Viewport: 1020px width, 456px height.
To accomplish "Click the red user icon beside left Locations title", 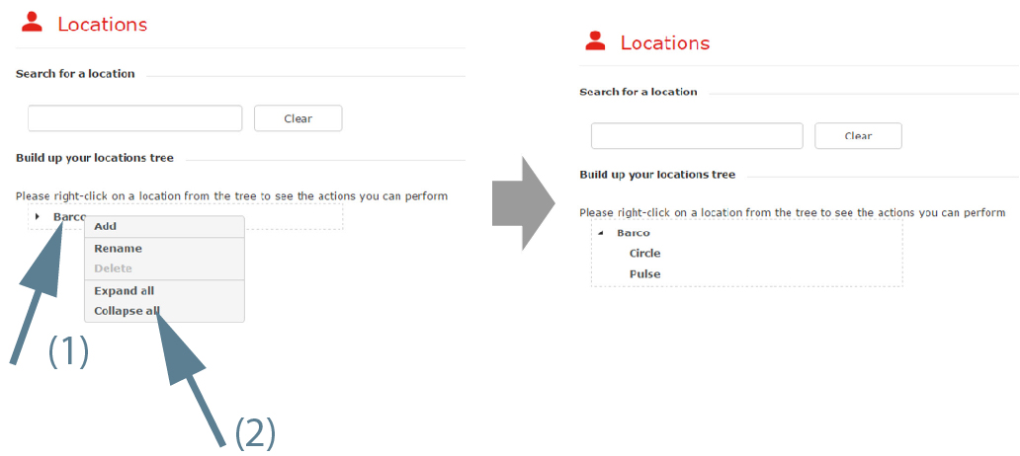I will tap(32, 22).
